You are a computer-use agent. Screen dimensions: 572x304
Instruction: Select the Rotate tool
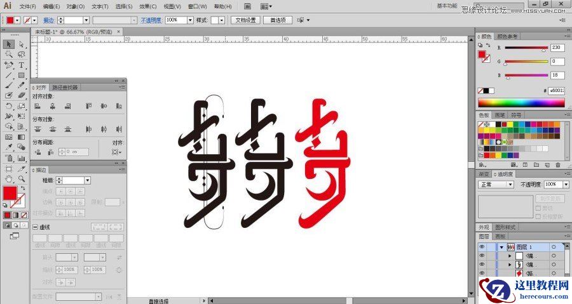tap(9, 106)
